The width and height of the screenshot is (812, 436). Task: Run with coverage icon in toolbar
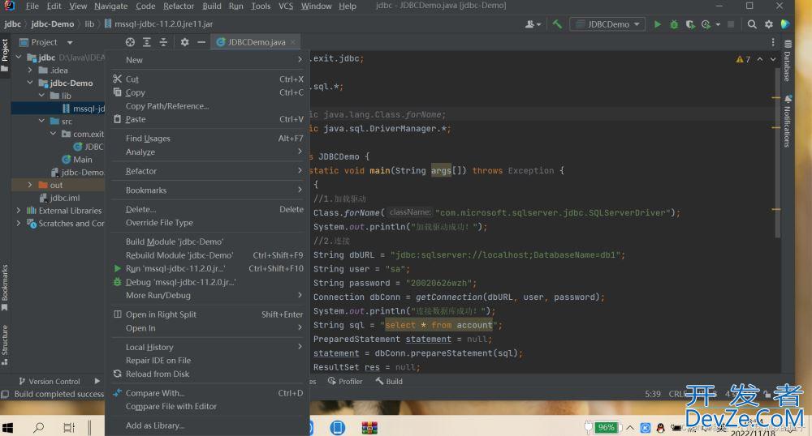690,24
